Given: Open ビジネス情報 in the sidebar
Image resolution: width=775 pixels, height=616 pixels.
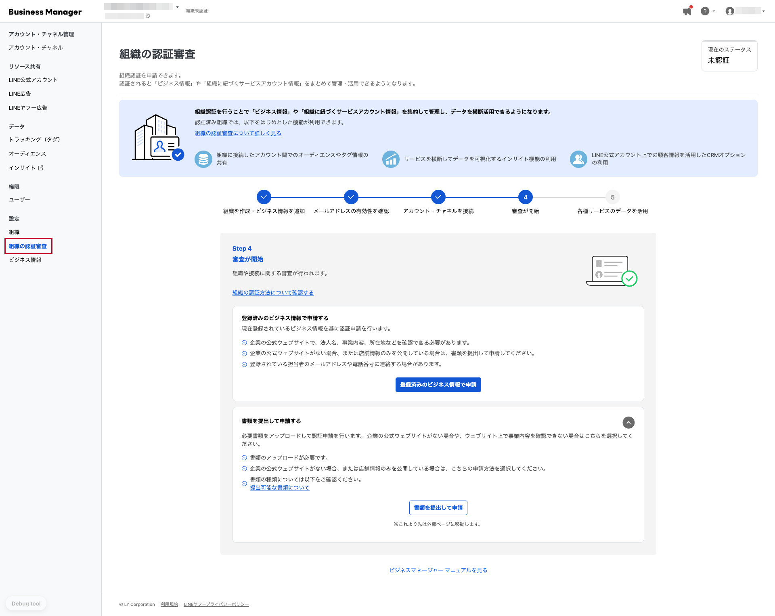Looking at the screenshot, I should [x=25, y=260].
